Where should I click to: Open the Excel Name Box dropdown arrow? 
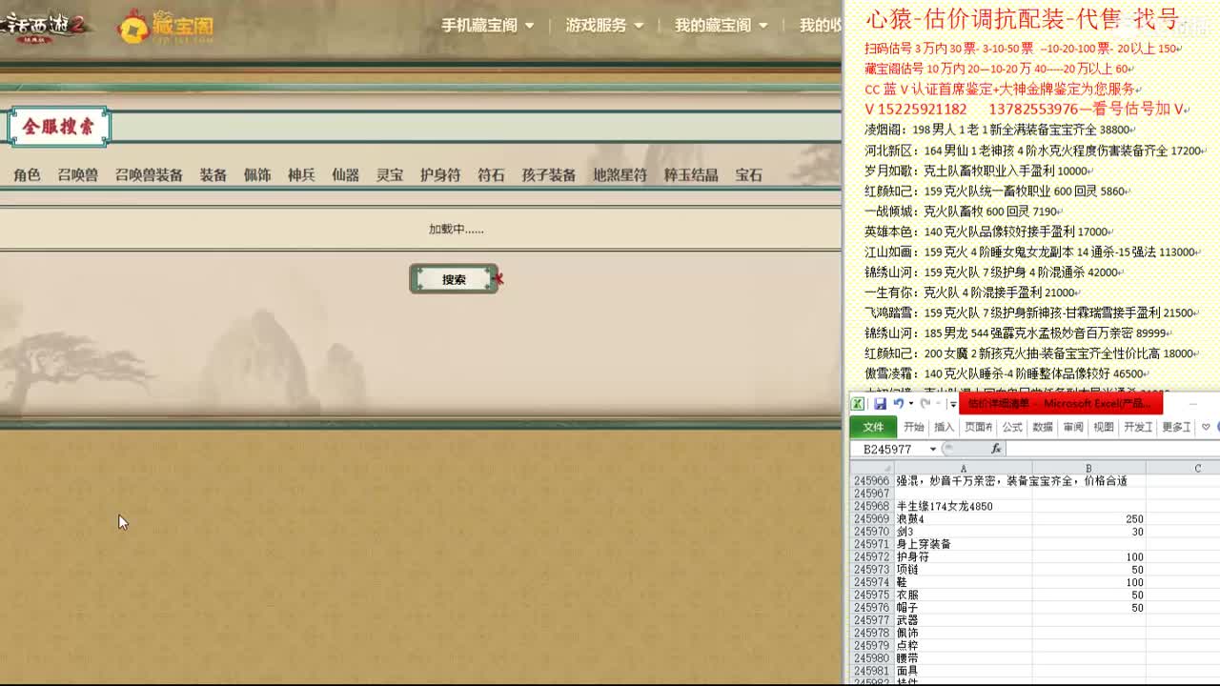tap(933, 449)
